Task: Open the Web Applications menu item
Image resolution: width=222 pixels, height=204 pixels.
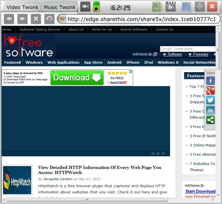Action: [63, 62]
